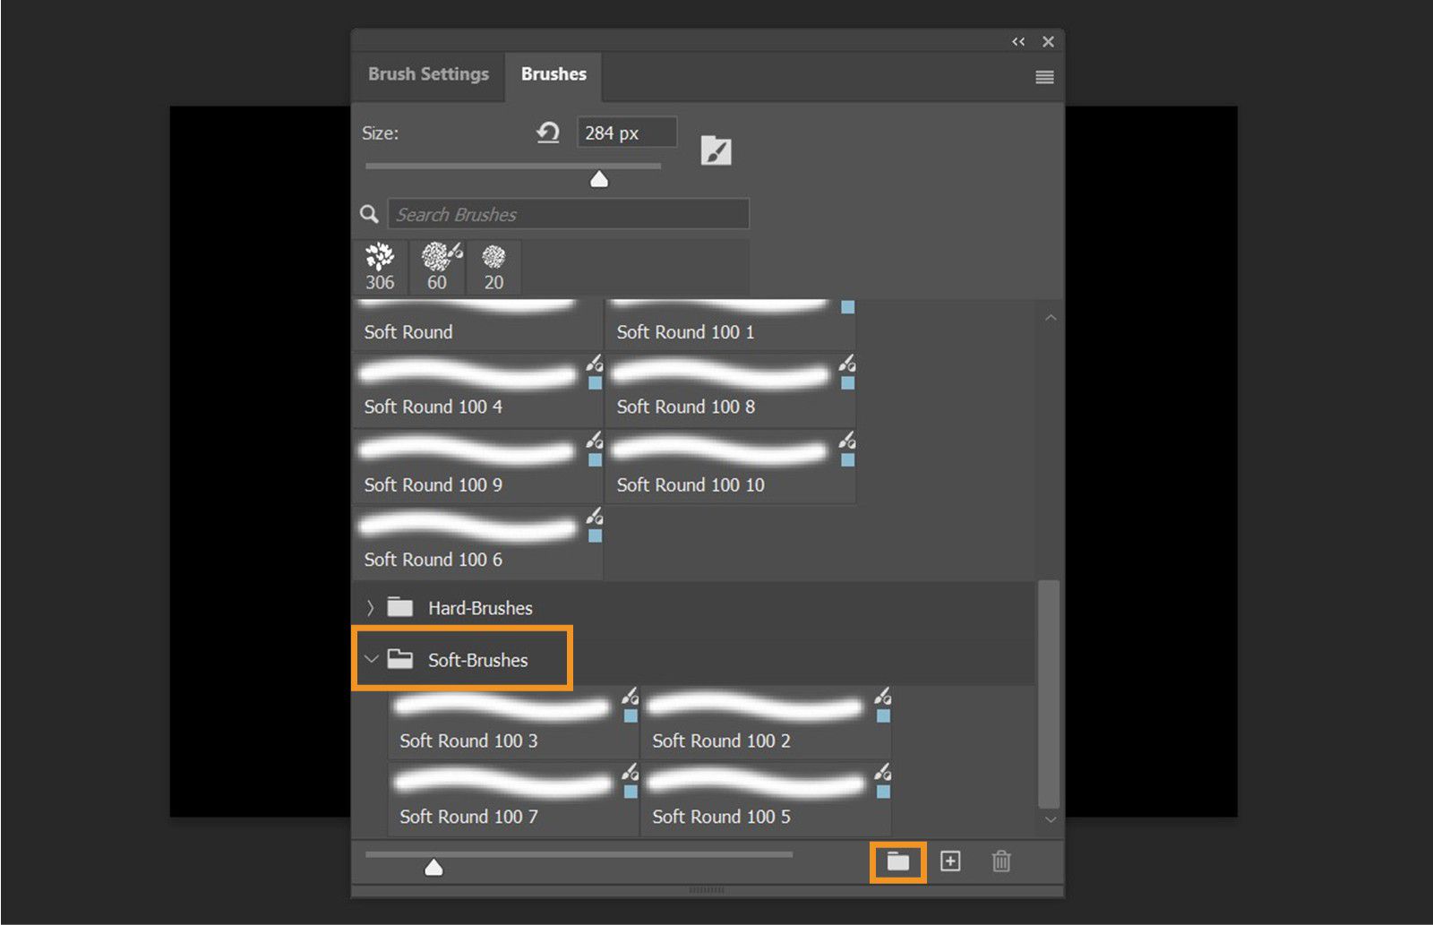The height and width of the screenshot is (925, 1433).
Task: Pick the Soft Round 100 5 brush
Action: (767, 800)
